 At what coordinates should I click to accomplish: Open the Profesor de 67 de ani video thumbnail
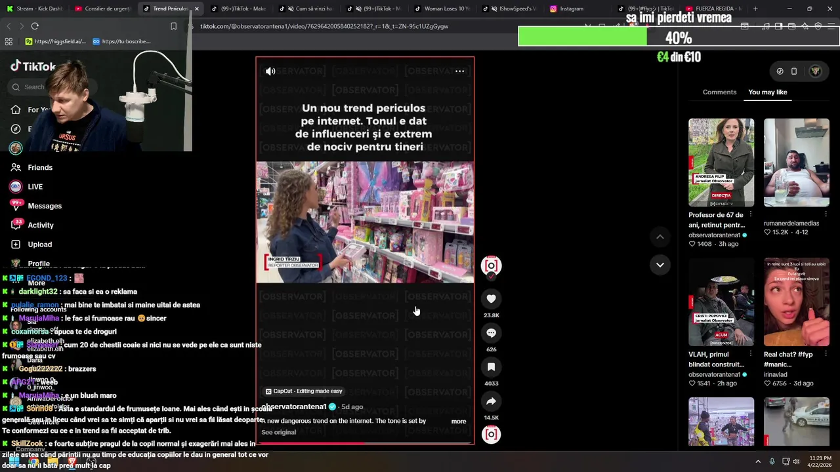tap(721, 163)
